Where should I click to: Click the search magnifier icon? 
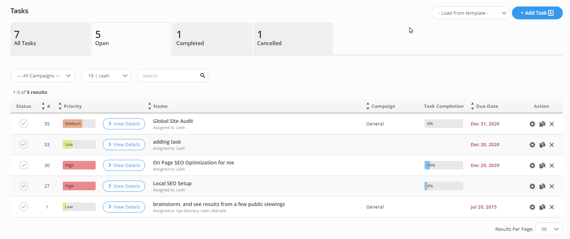tap(202, 76)
